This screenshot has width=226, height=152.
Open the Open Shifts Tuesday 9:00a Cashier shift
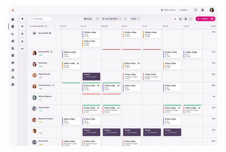coord(91,43)
